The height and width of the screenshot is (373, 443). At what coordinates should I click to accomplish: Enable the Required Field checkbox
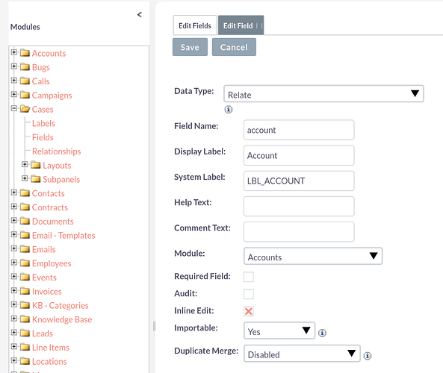(249, 277)
